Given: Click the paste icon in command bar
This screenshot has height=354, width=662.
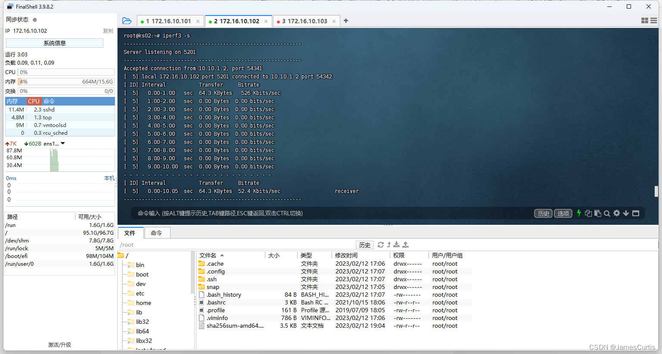Looking at the screenshot, I should (x=598, y=213).
